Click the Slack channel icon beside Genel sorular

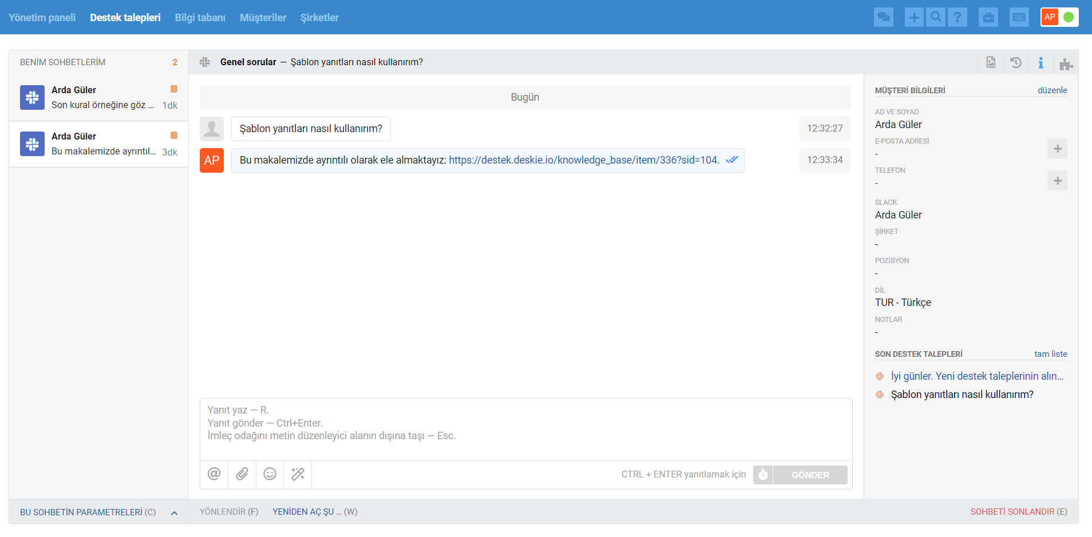coord(205,62)
